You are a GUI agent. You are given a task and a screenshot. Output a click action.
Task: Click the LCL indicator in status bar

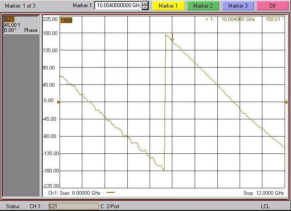pyautogui.click(x=265, y=206)
